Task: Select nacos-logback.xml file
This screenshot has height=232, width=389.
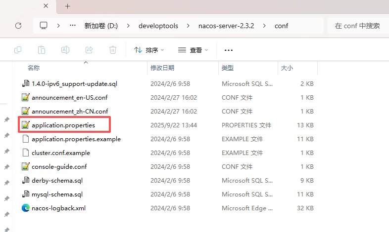Action: point(58,208)
